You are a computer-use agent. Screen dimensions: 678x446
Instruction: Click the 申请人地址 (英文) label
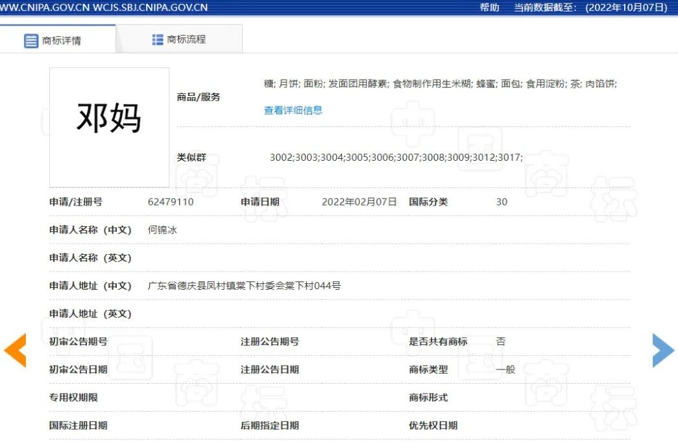coord(90,314)
